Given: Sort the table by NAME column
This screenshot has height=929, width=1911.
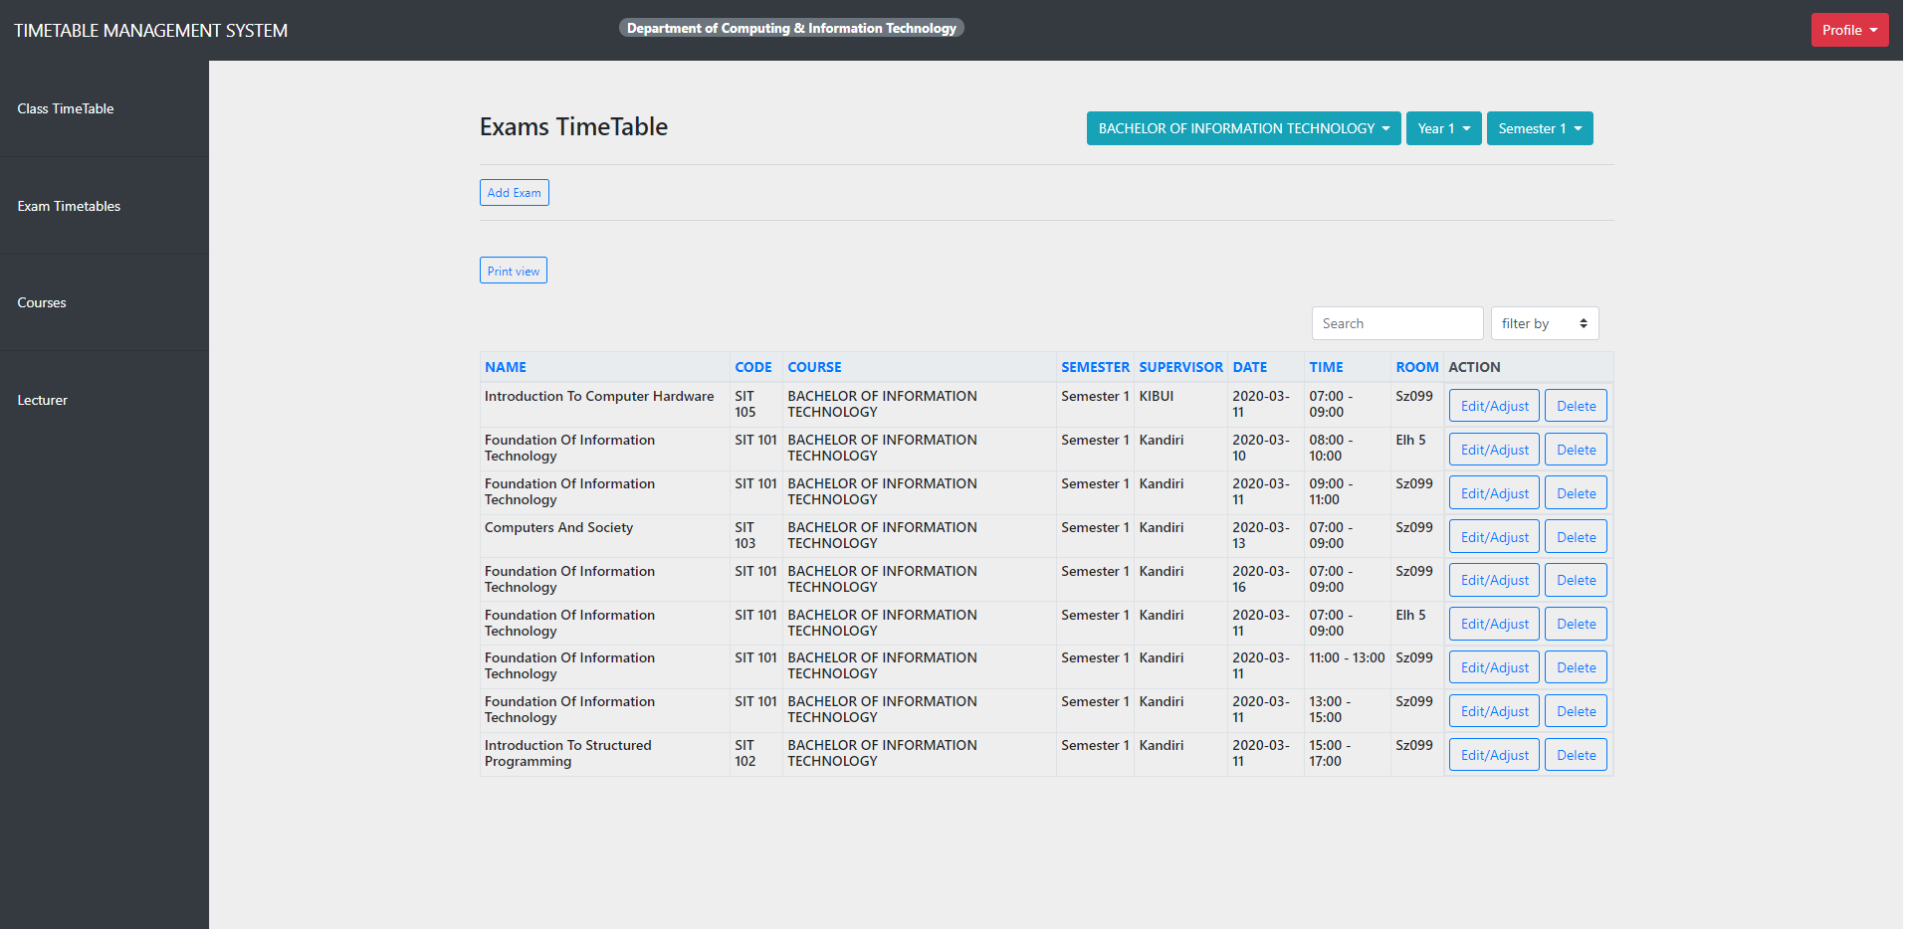Looking at the screenshot, I should pyautogui.click(x=505, y=367).
